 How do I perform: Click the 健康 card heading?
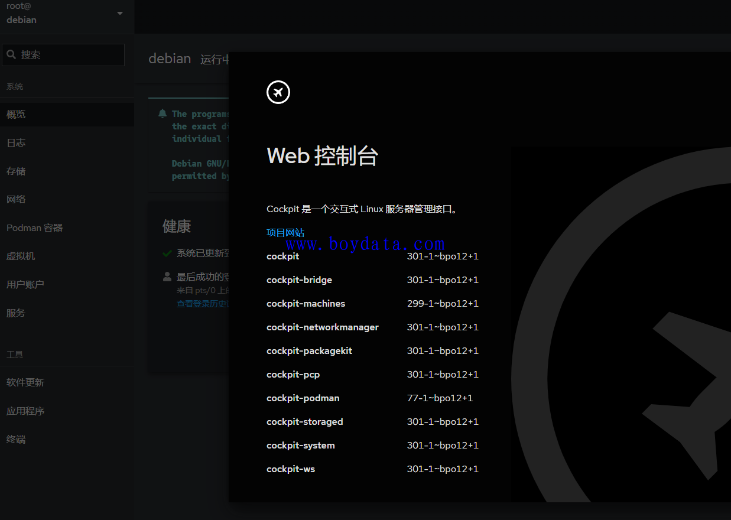(x=177, y=226)
